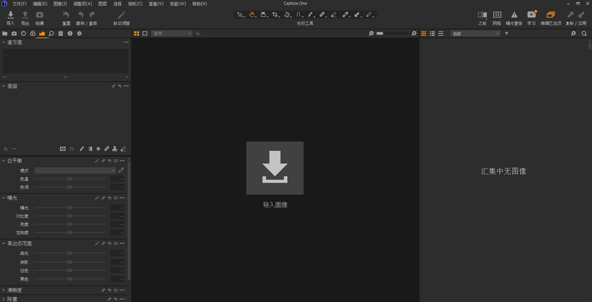Open the 相机(C) menu
The image size is (592, 302).
[135, 4]
